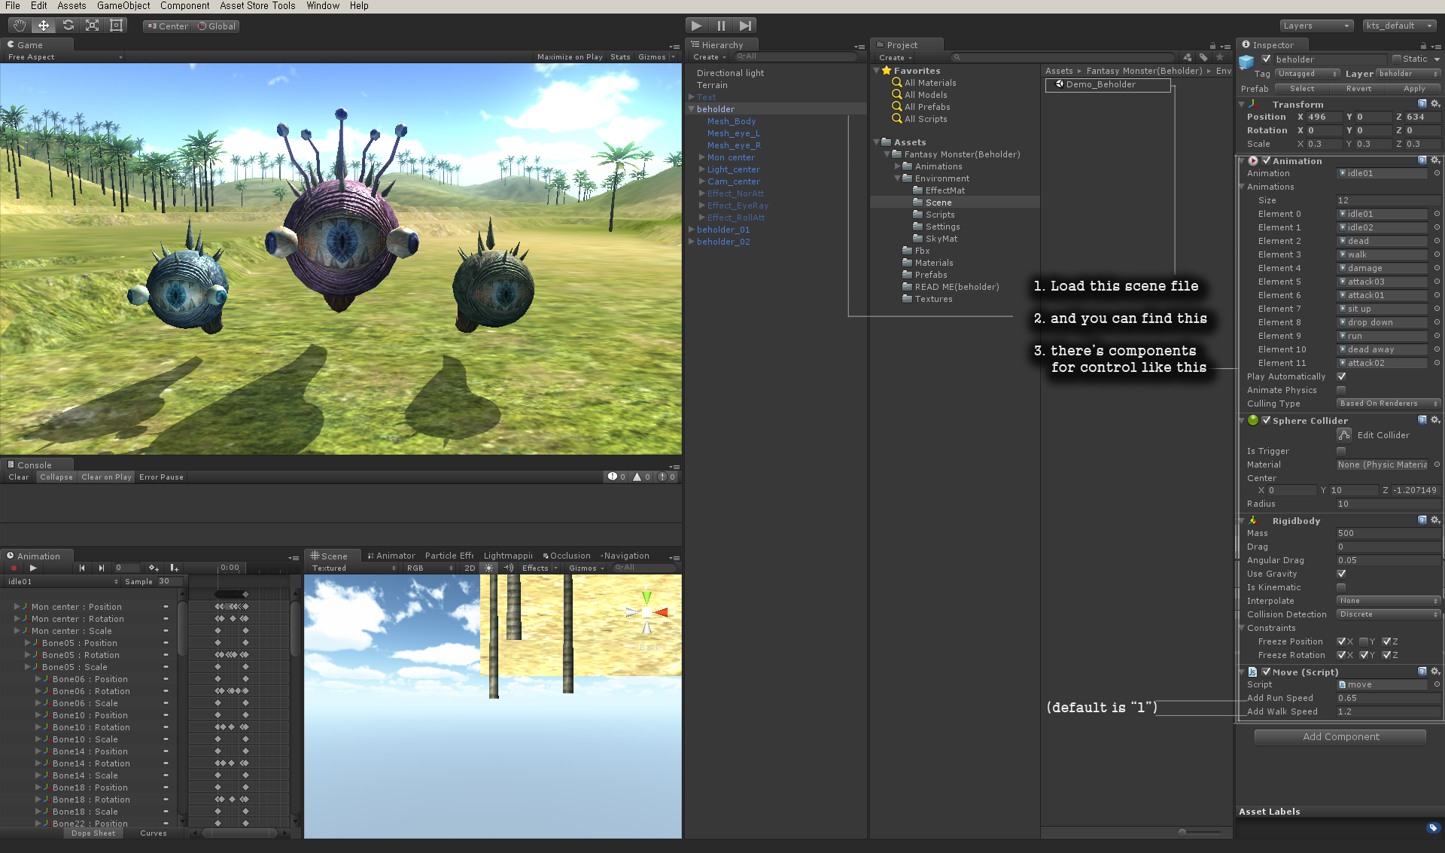The height and width of the screenshot is (853, 1445).
Task: Click the asset label tag icon
Action: pos(1433,828)
